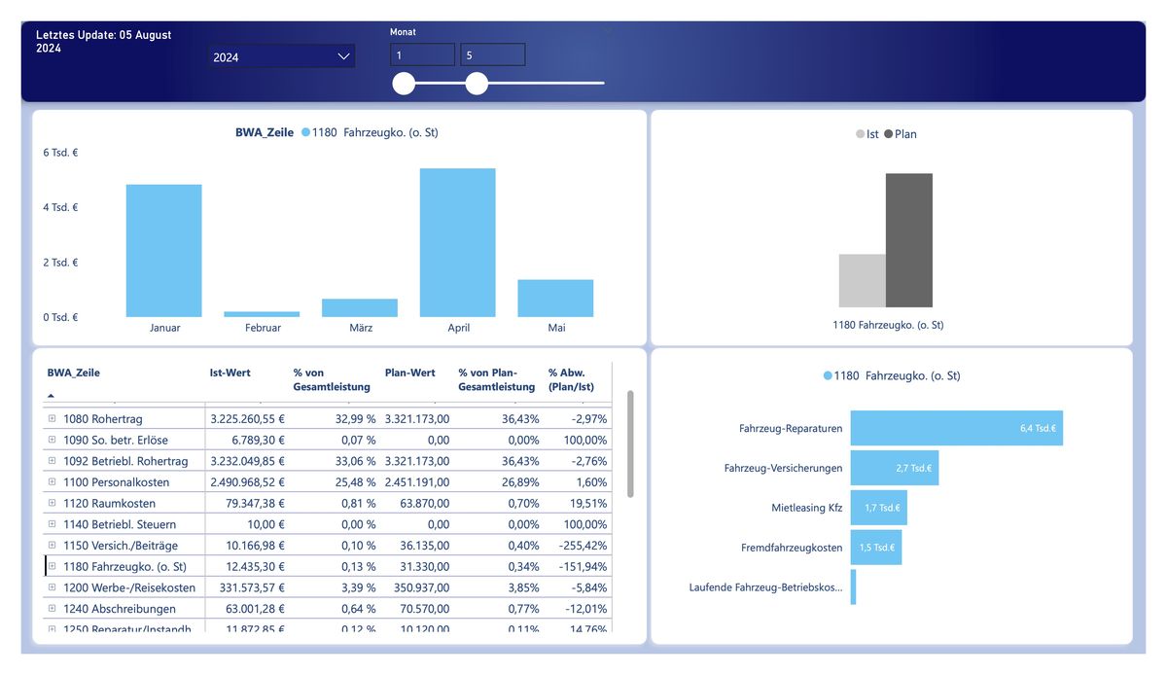The height and width of the screenshot is (675, 1167).
Task: Click the Fahrzeug-Reparaturen bar showing 6,4 Tsd.€
Action: pos(956,428)
